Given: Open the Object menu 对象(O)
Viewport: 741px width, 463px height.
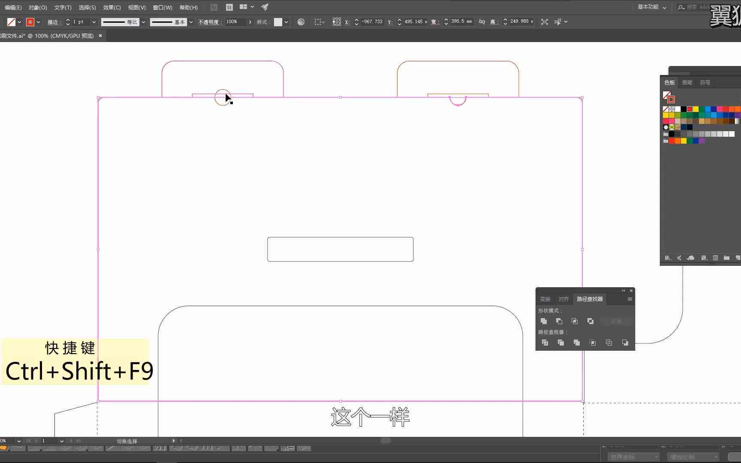Looking at the screenshot, I should point(38,7).
